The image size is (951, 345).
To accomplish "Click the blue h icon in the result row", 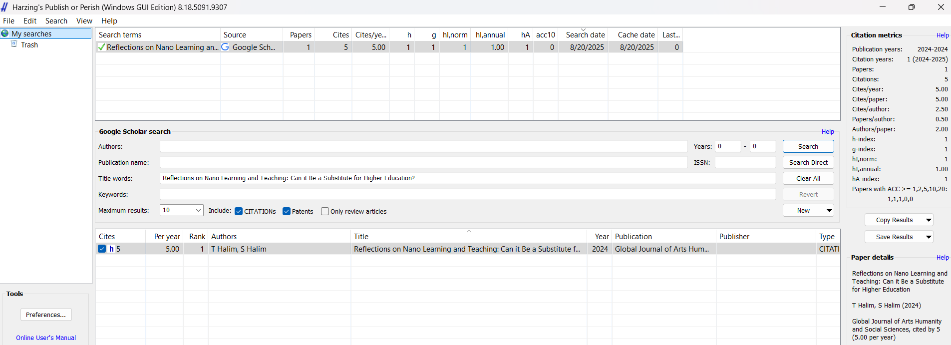I will tap(112, 249).
